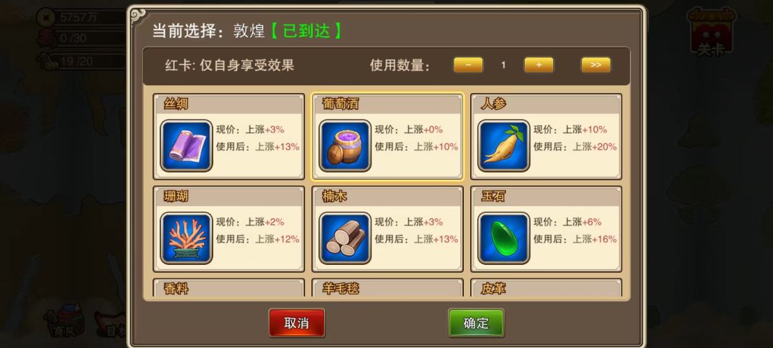Pick the green jade (玉石) gem icon
773x348 pixels.
coord(504,238)
